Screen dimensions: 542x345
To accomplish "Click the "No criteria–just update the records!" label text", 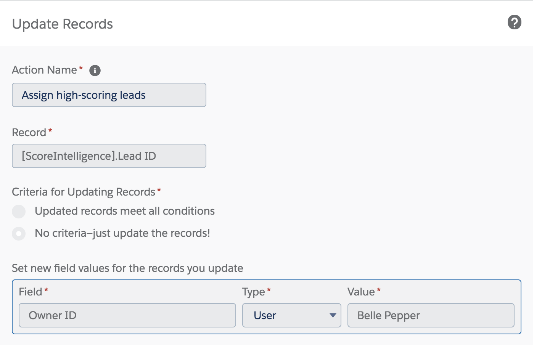I will (x=122, y=233).
